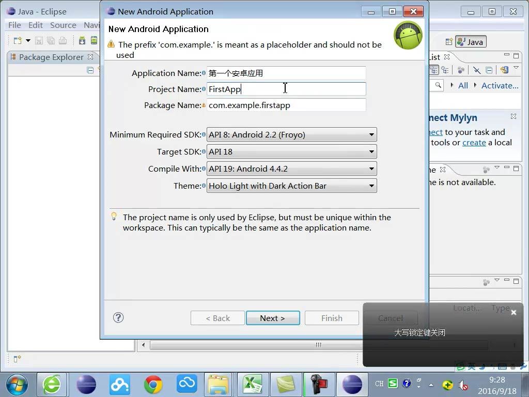This screenshot has width=529, height=397.
Task: Open the wizard help question mark
Action: [118, 317]
